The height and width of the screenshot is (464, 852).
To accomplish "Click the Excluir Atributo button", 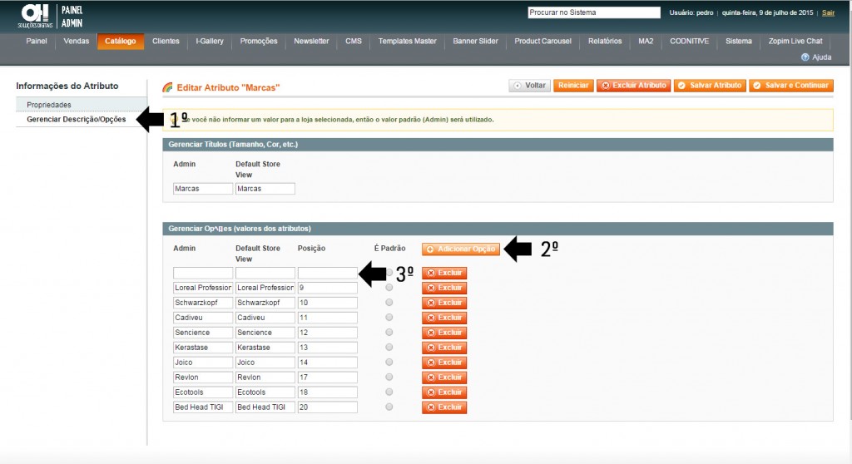I will (x=633, y=86).
